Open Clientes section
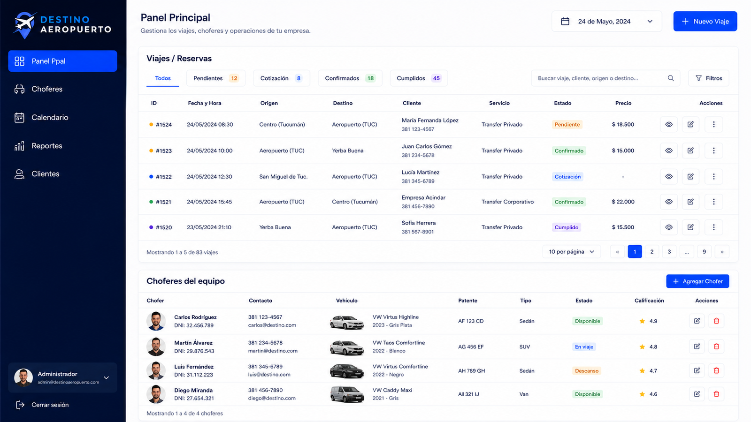The height and width of the screenshot is (422, 751). click(62, 174)
